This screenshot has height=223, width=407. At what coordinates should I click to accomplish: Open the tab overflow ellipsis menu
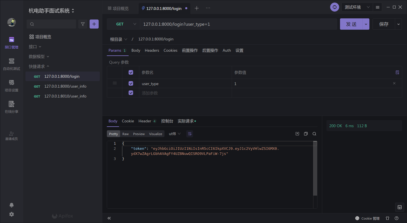[x=208, y=8]
